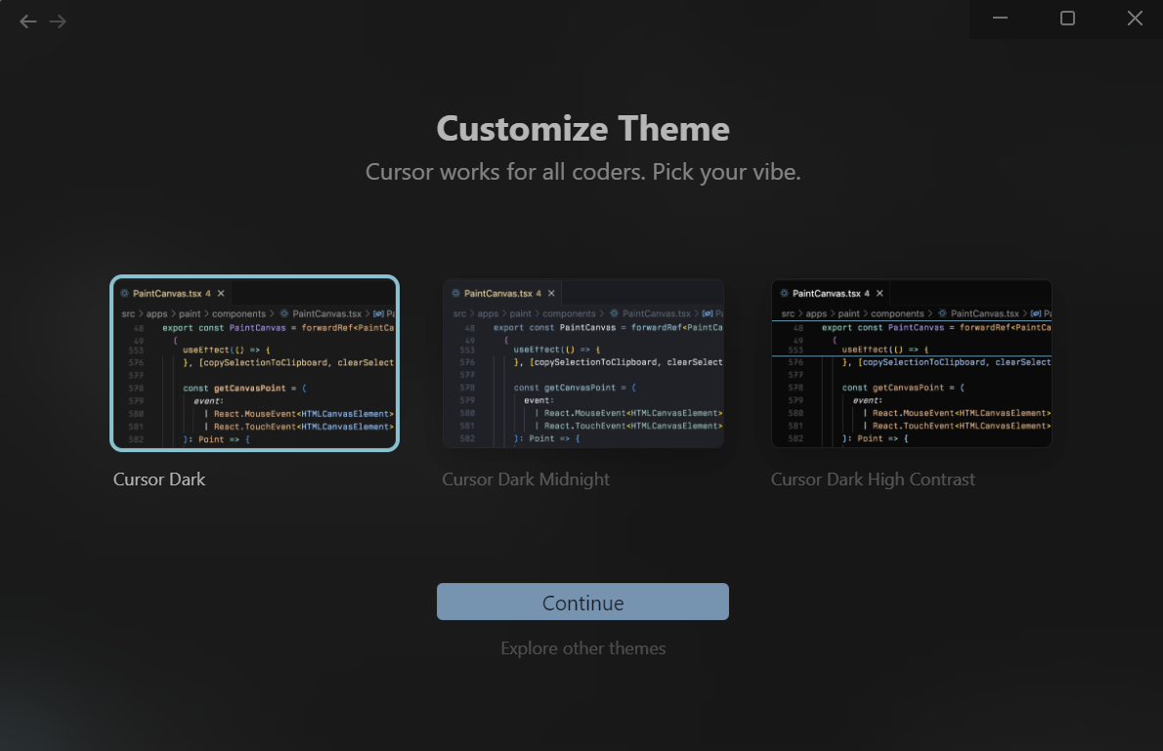Go forward using the right arrow

click(x=58, y=21)
